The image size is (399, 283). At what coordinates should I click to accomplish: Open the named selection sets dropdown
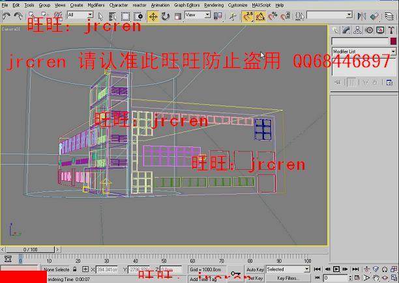point(329,15)
